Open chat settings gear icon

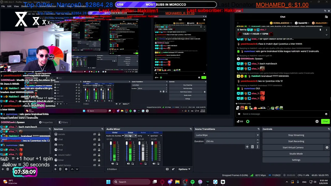pyautogui.click(x=317, y=121)
